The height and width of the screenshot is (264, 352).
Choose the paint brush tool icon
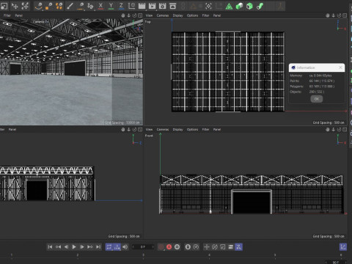[70, 6]
